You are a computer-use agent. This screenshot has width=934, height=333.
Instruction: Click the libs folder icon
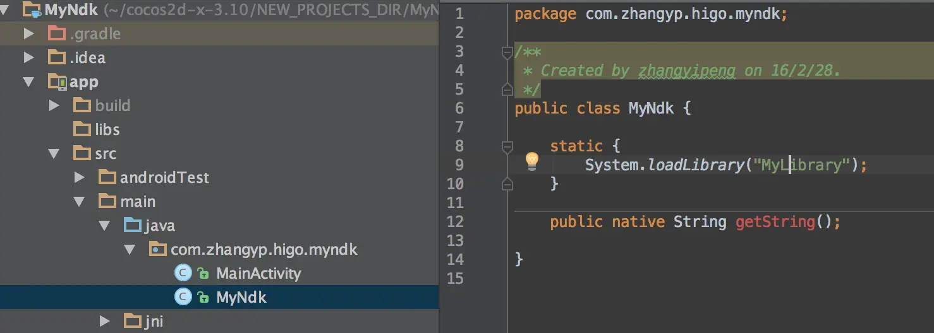pyautogui.click(x=83, y=129)
